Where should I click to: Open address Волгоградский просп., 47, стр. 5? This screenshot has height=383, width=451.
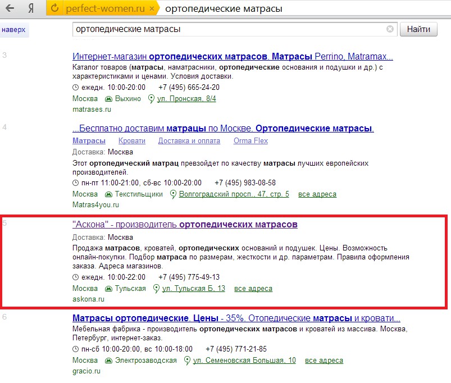[234, 194]
